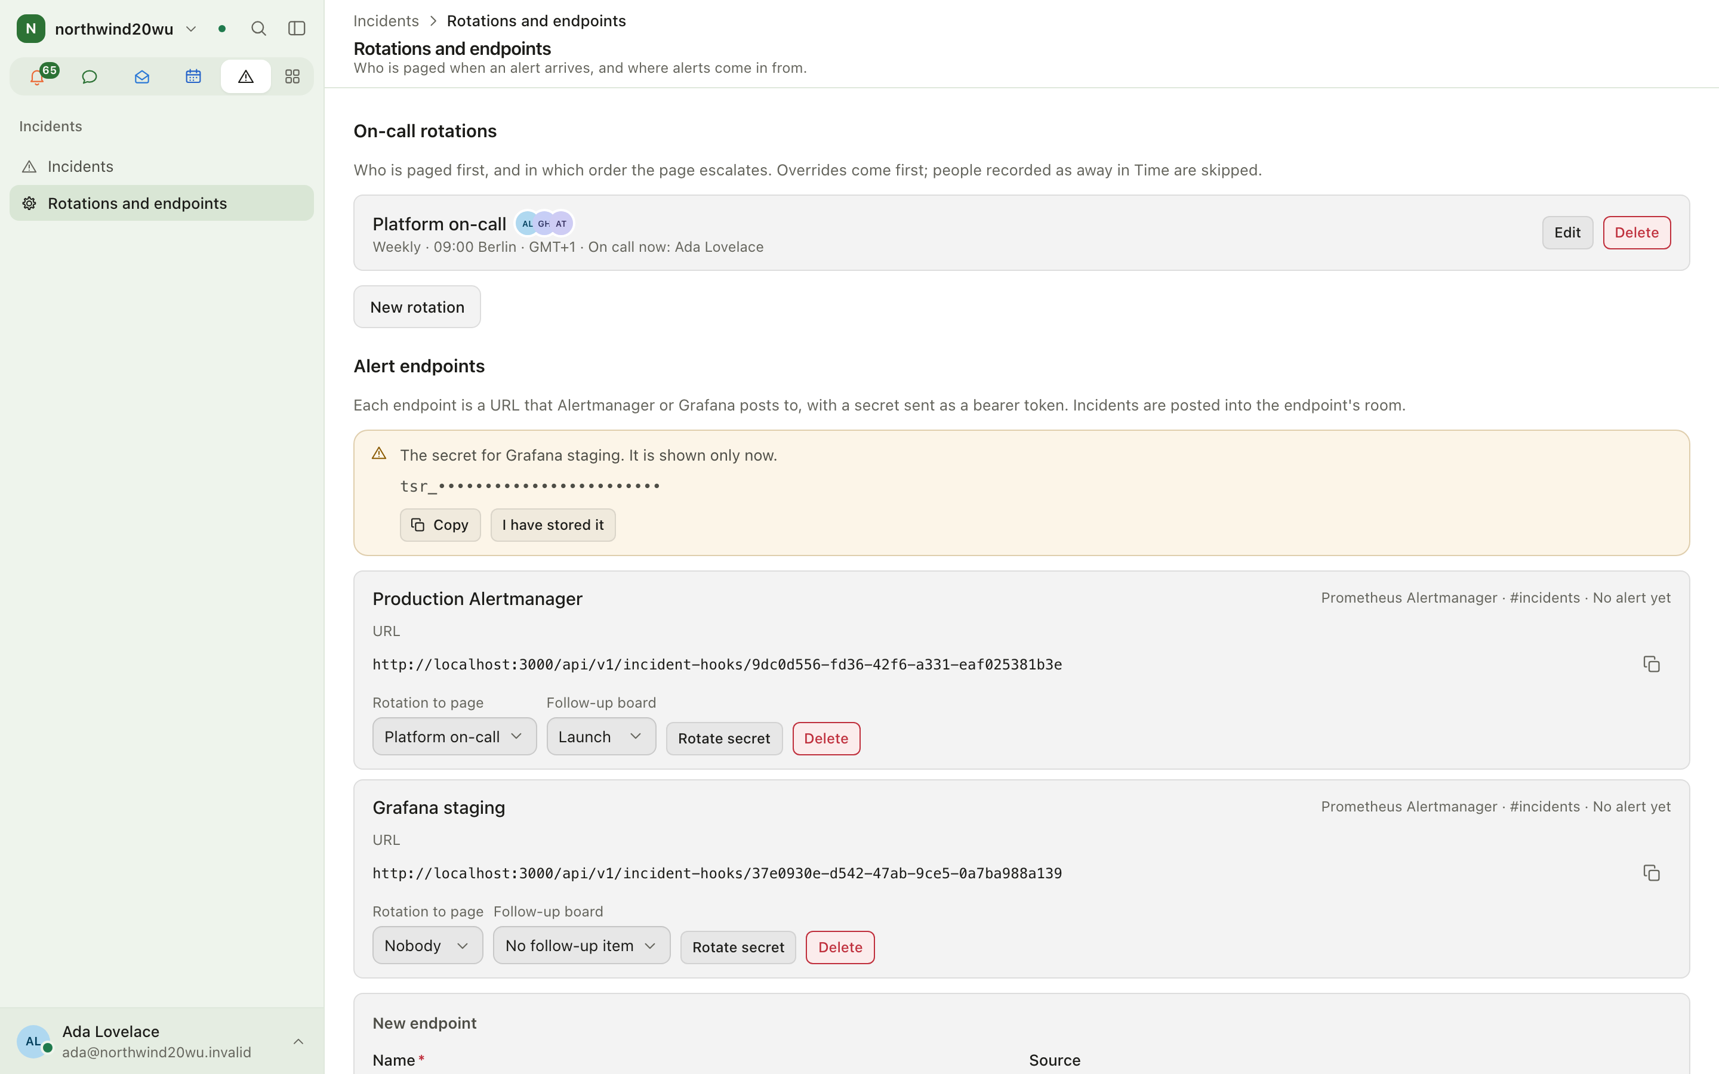Viewport: 1719px width, 1074px height.
Task: Toggle the sidebar panel icon
Action: coord(297,29)
